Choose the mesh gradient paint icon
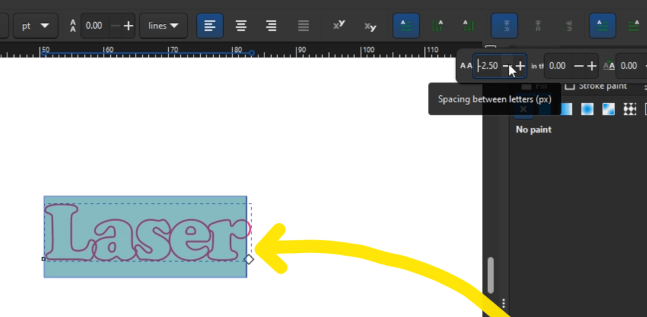The height and width of the screenshot is (317, 647). (608, 109)
